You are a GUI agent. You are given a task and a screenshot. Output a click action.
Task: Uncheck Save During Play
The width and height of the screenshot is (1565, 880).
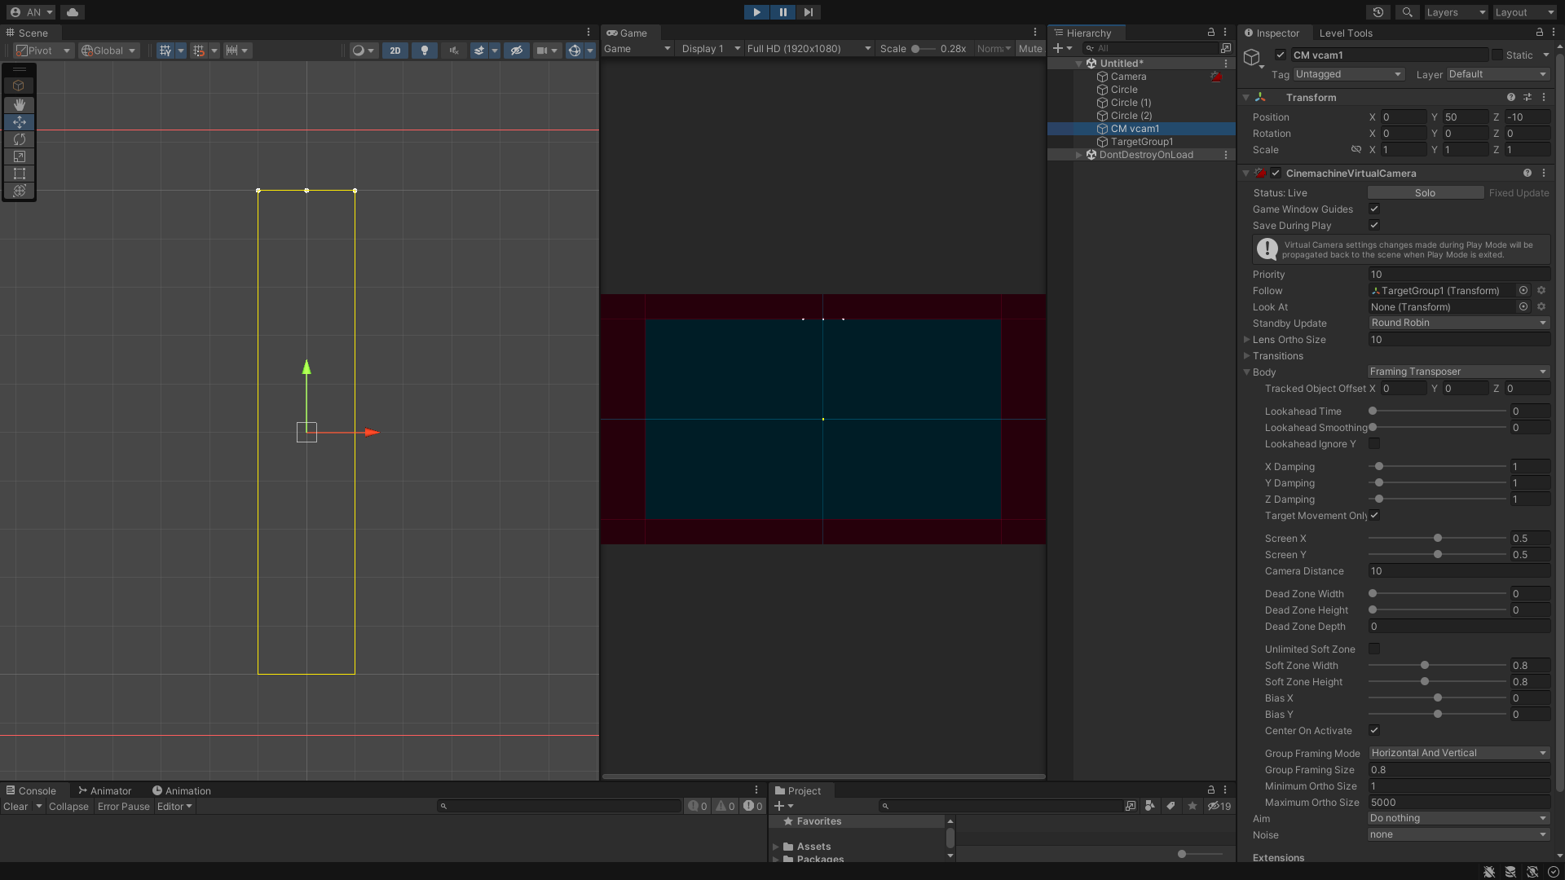coord(1373,226)
